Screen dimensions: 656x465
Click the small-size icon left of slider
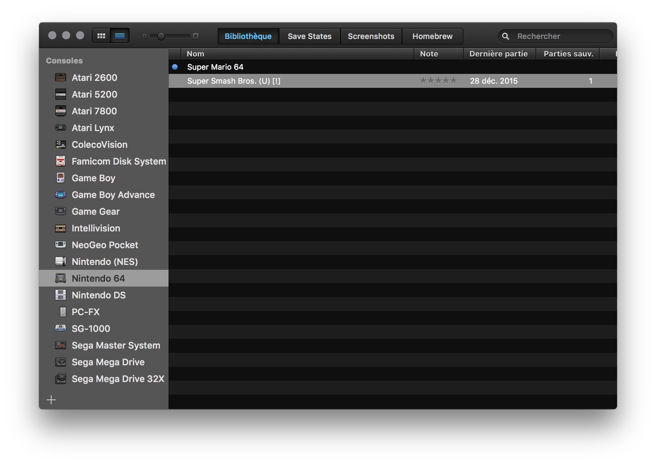[144, 36]
